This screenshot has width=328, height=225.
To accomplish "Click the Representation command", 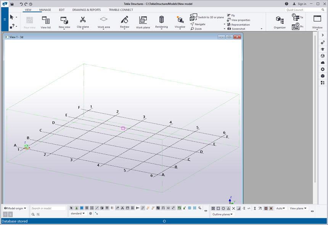I will click(x=238, y=25).
